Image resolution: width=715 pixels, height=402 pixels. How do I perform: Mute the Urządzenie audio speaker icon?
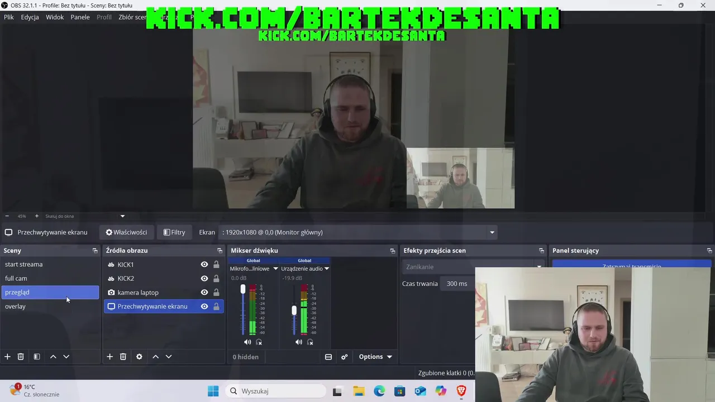click(x=299, y=342)
